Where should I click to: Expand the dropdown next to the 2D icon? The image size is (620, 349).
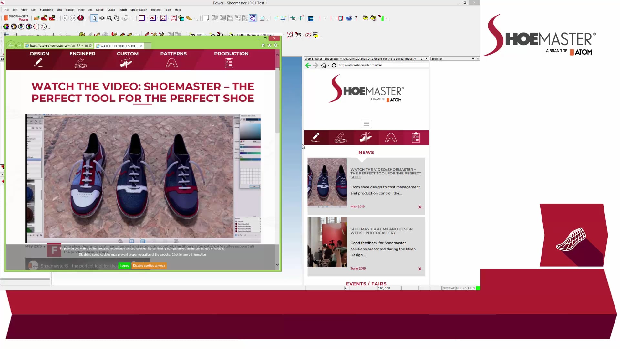[x=157, y=18]
